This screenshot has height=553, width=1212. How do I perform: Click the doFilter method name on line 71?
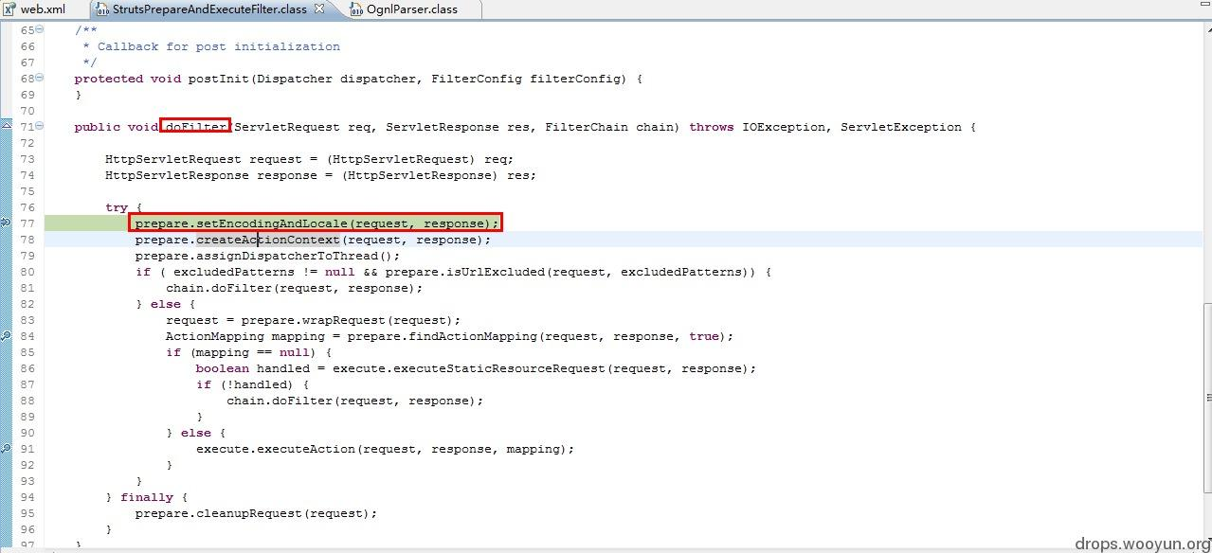[196, 127]
